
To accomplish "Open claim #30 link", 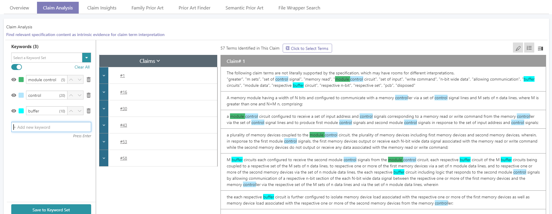I will click(123, 109).
